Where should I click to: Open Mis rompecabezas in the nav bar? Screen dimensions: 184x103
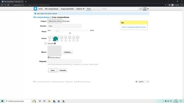(x=52, y=9)
